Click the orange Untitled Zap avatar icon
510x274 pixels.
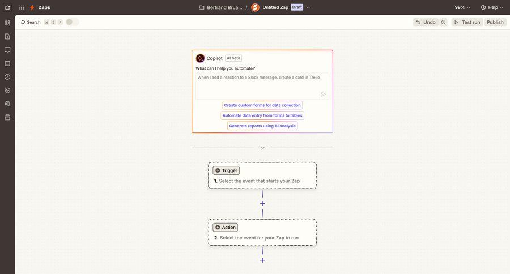(x=256, y=7)
